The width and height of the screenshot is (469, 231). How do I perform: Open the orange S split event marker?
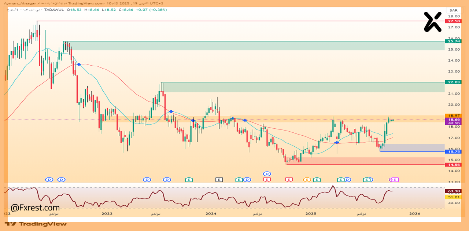(307, 180)
